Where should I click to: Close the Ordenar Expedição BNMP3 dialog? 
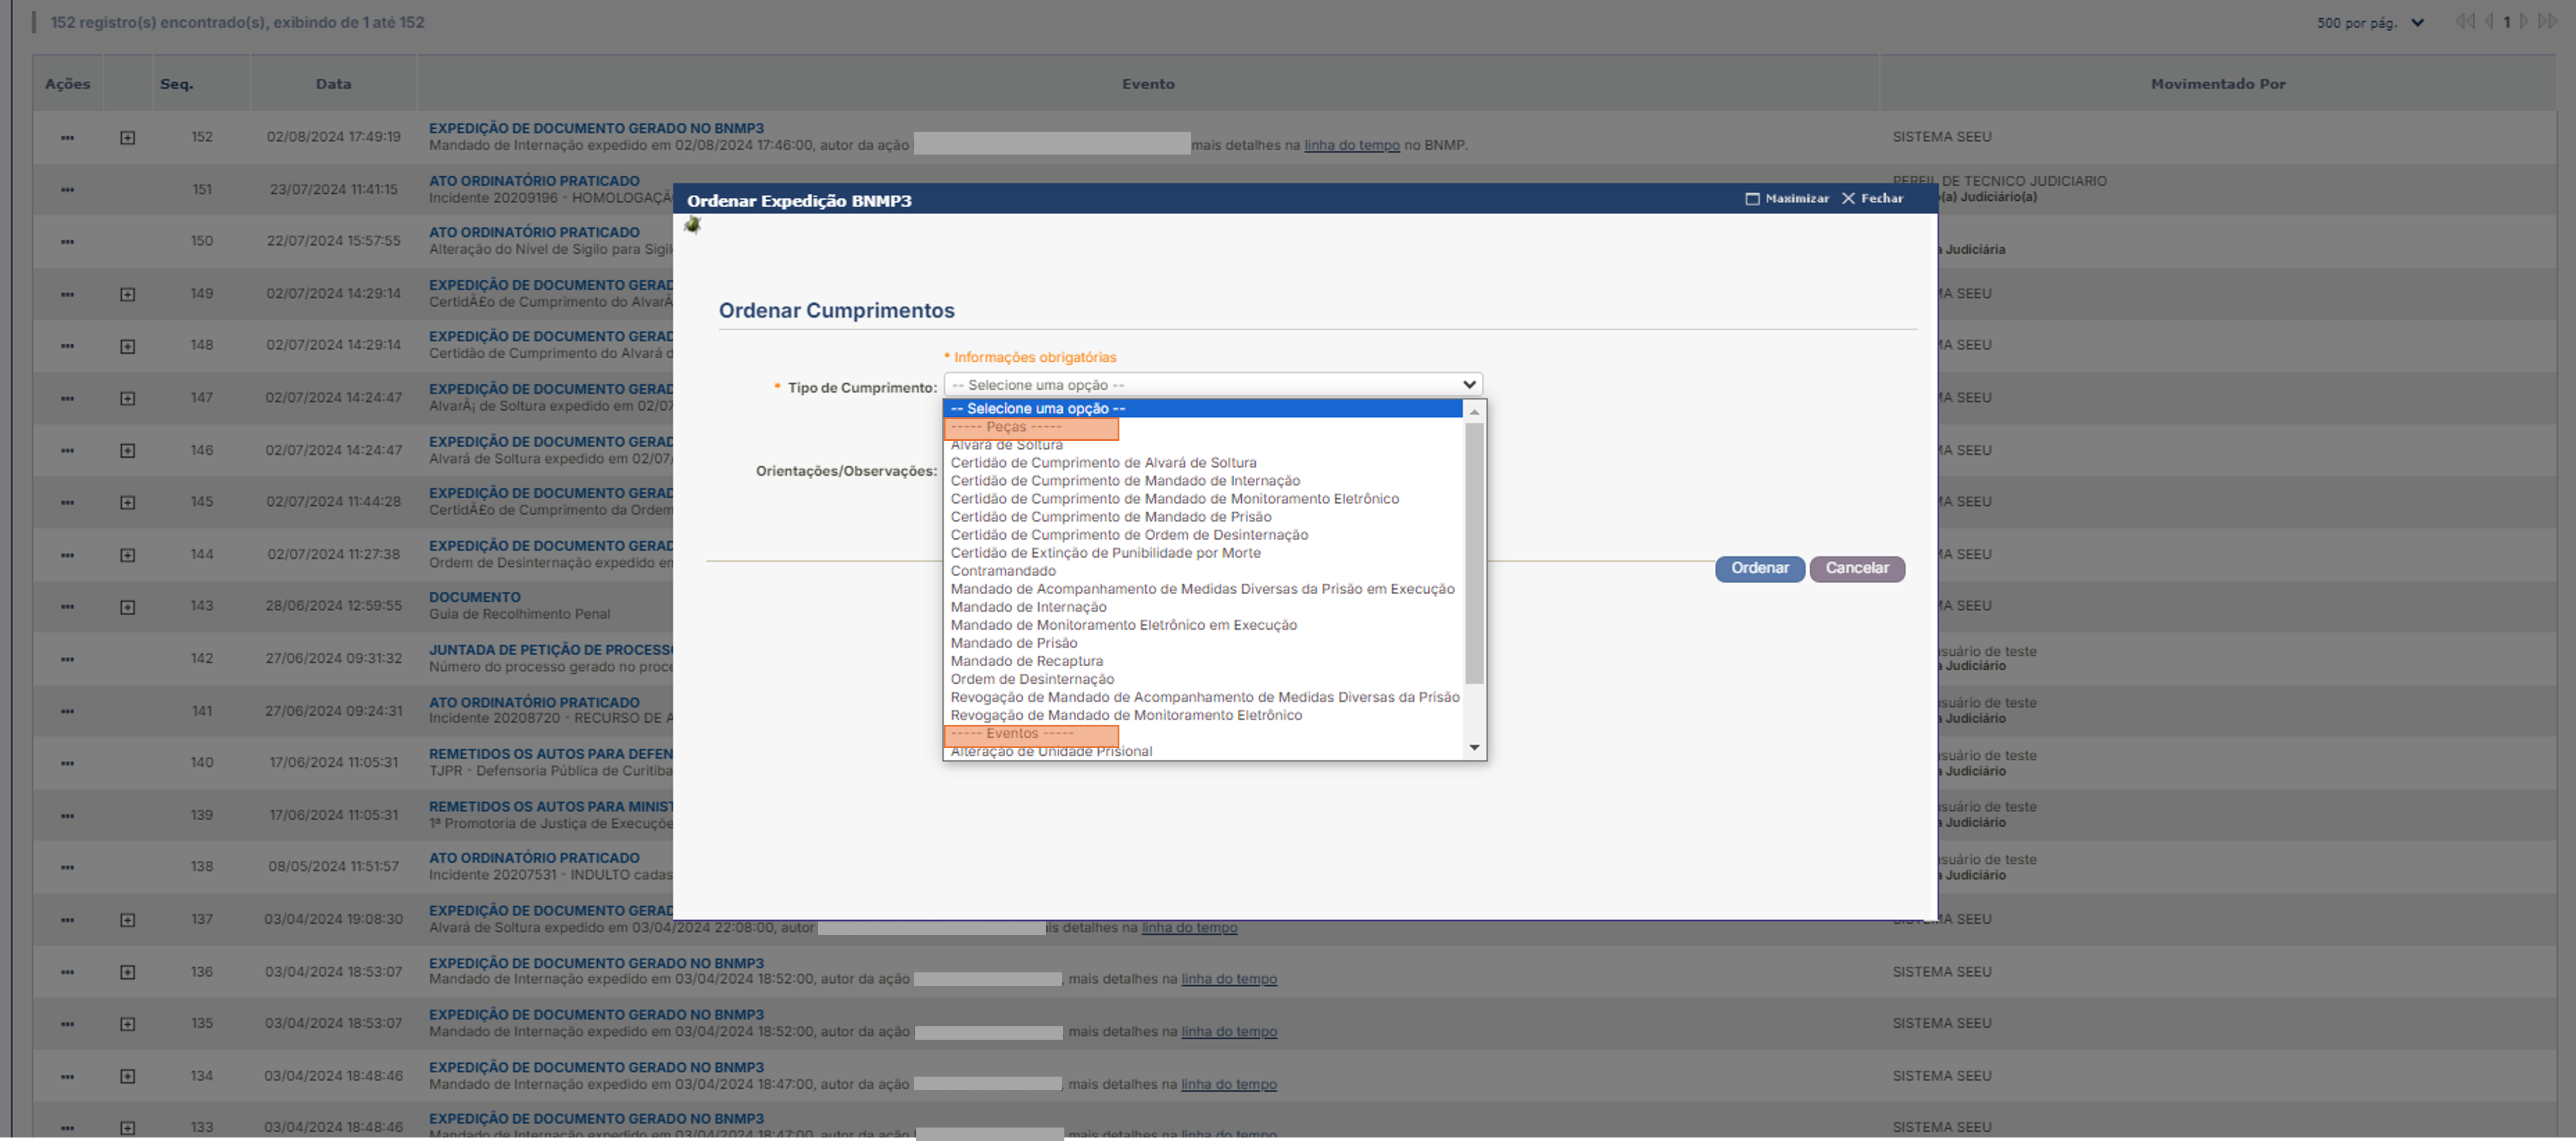pos(1873,199)
